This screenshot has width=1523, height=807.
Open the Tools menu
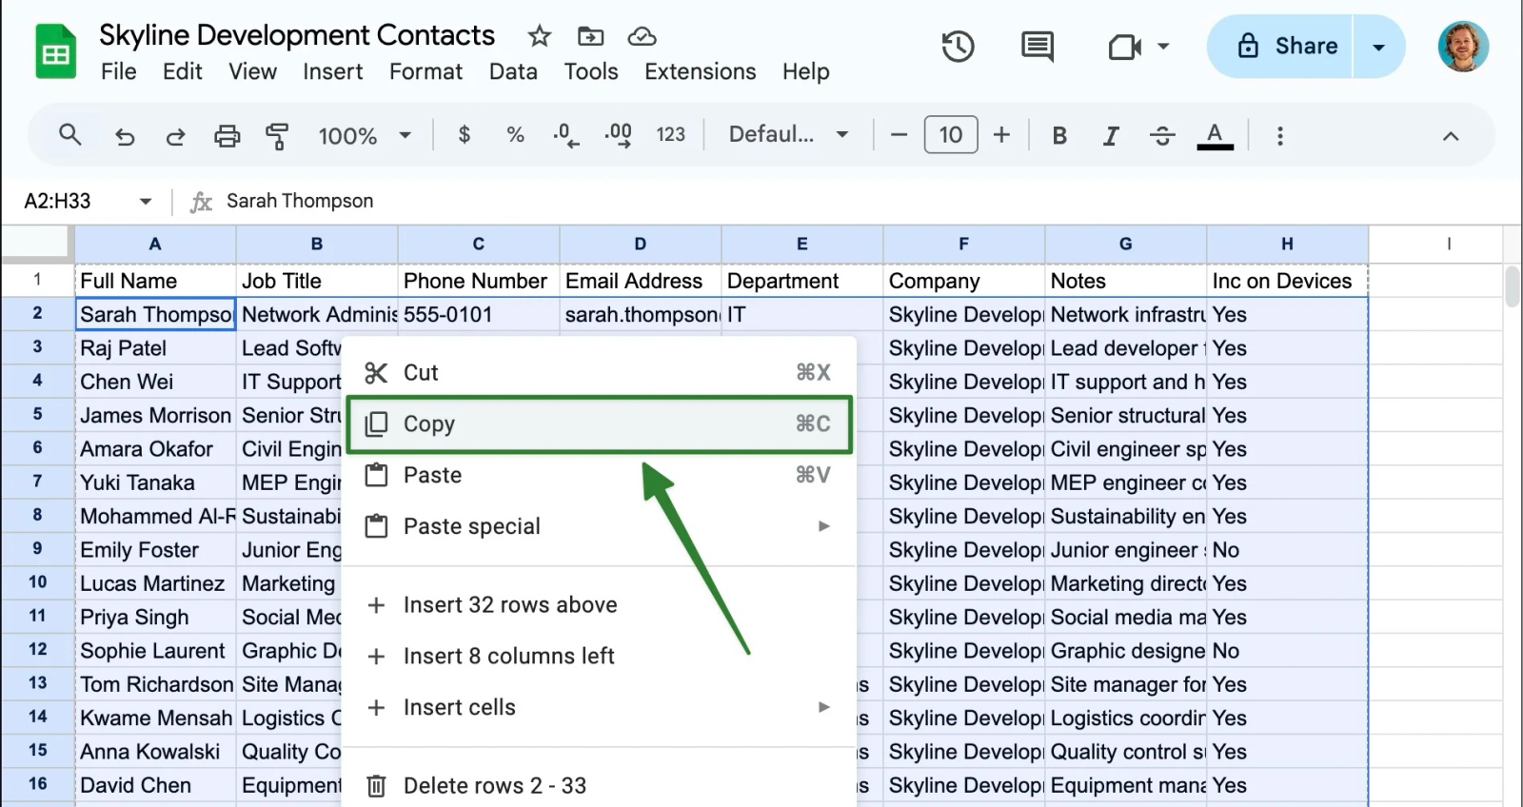591,71
